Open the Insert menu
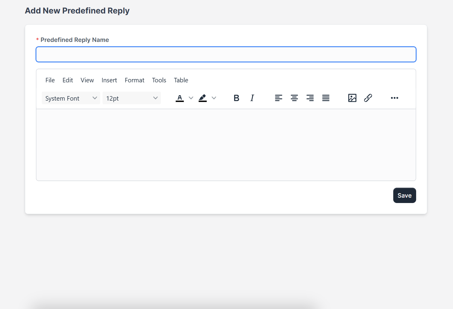The image size is (453, 309). pyautogui.click(x=109, y=80)
